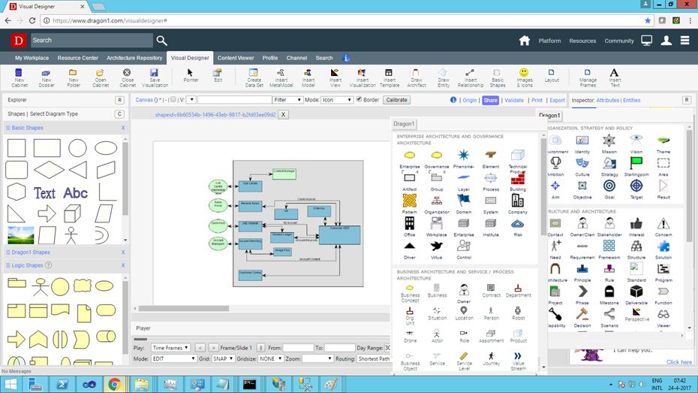Click the From input field in Player
The width and height of the screenshot is (698, 393).
(298, 348)
